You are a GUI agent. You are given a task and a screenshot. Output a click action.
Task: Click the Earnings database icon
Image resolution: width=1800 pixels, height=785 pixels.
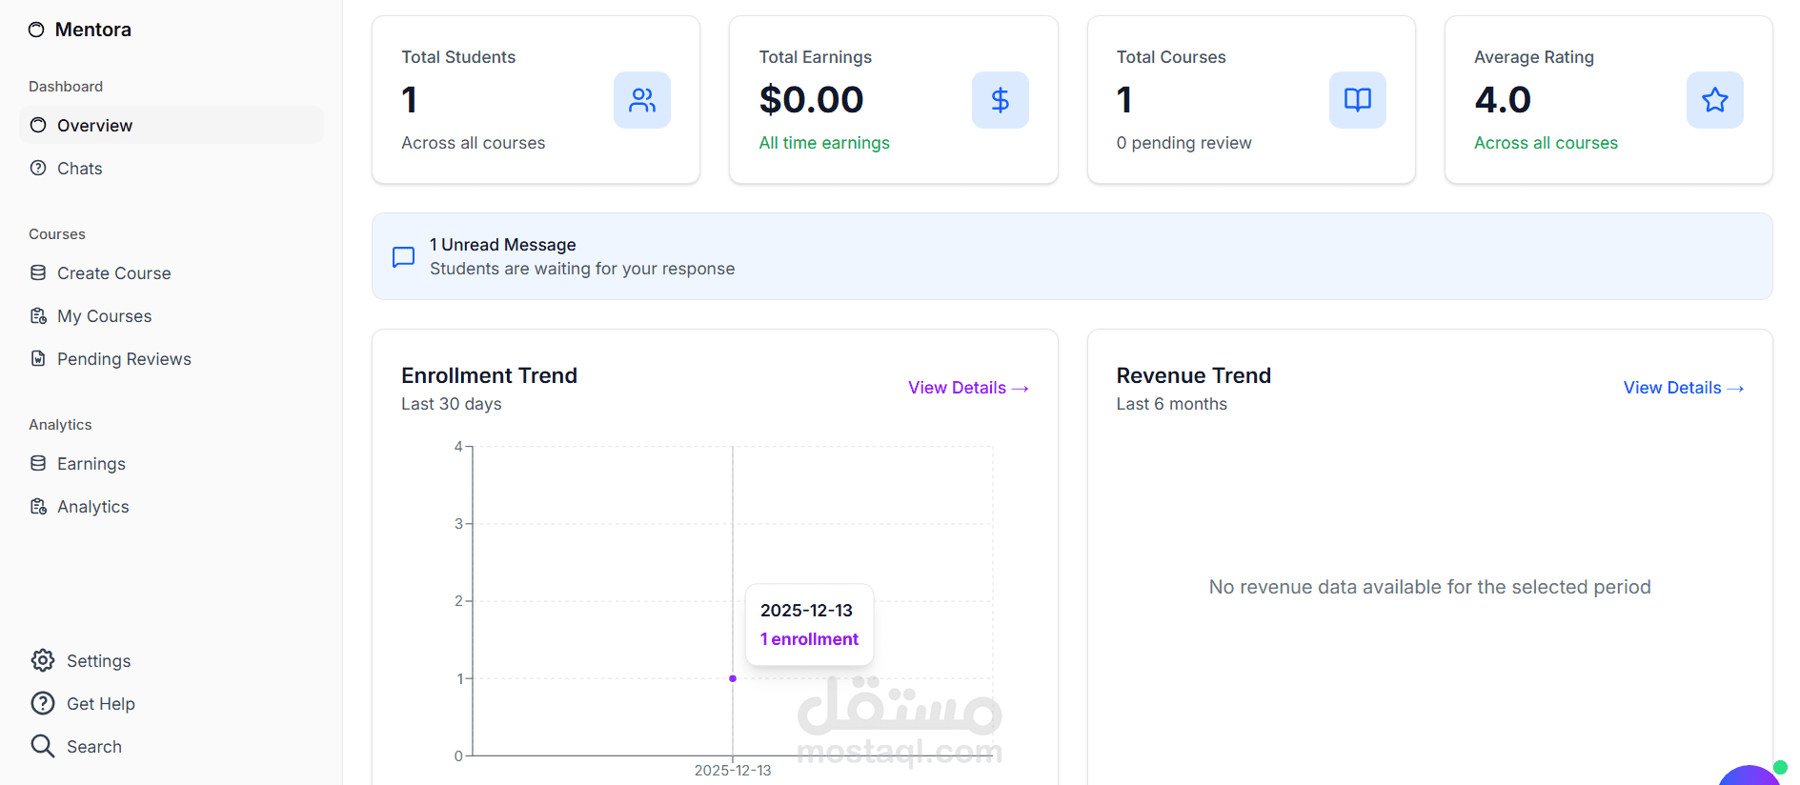[x=38, y=463]
